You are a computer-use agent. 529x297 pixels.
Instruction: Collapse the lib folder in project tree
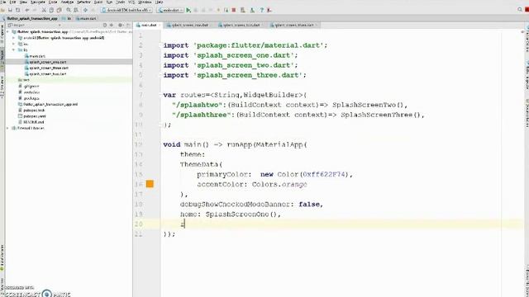pos(13,49)
